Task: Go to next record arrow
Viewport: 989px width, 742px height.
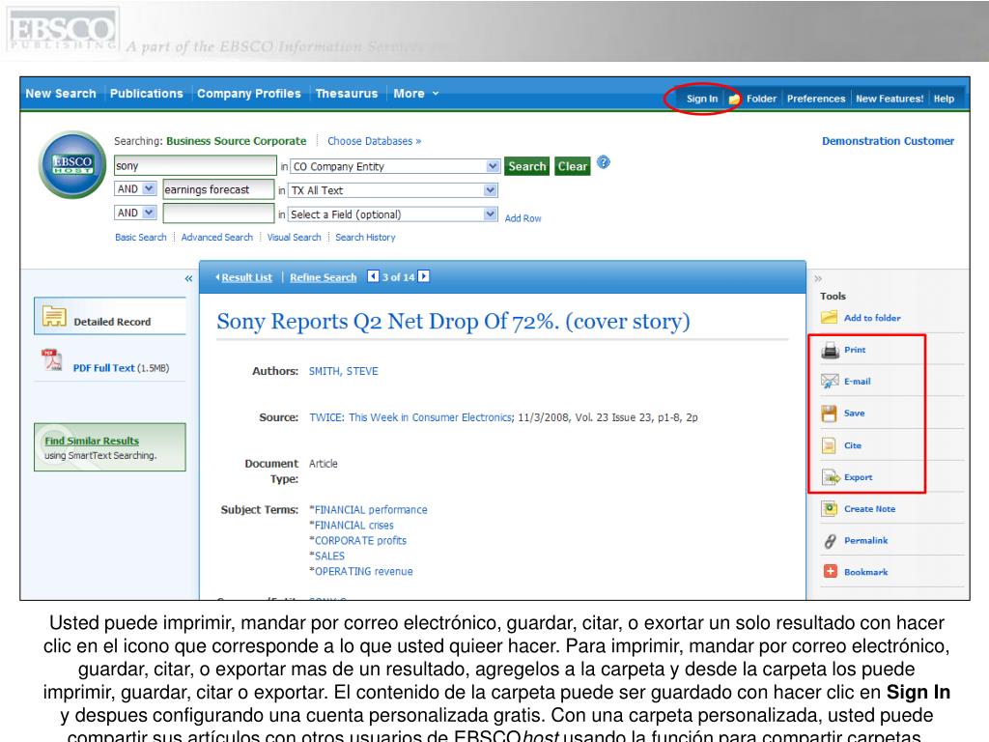Action: [x=424, y=276]
